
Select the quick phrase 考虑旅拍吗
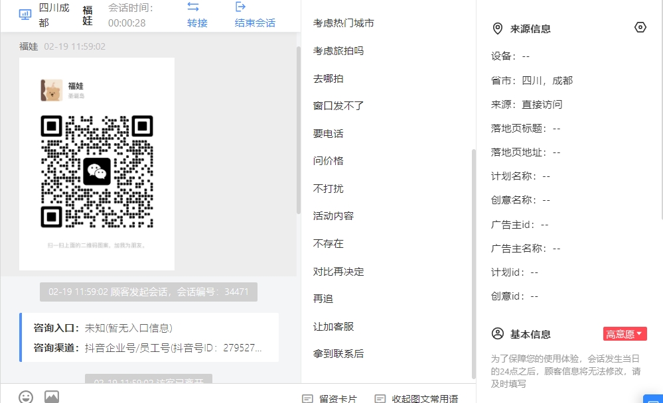click(x=338, y=51)
